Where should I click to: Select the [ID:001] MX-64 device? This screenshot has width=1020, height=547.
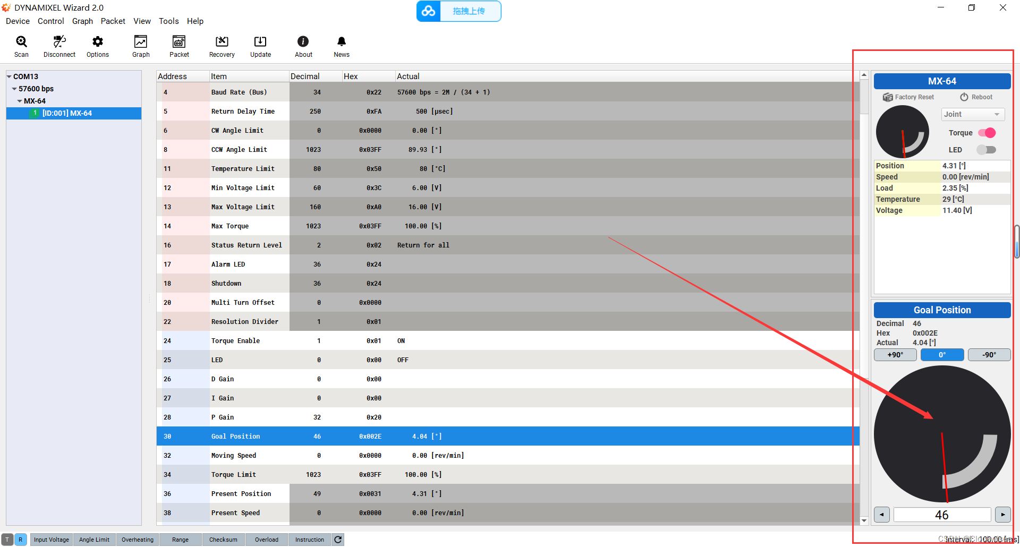74,113
